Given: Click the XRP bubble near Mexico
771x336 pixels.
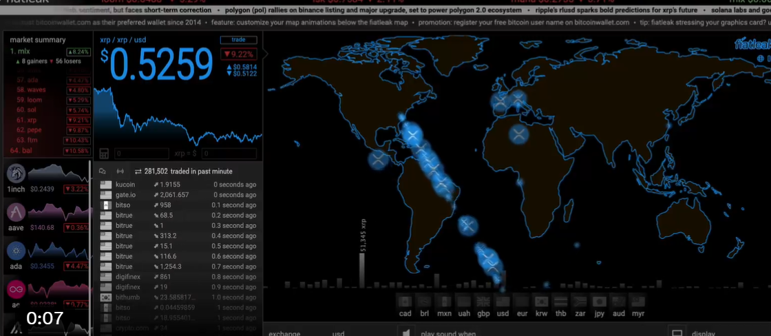Looking at the screenshot, I should 378,159.
